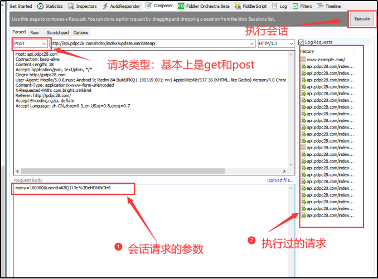Click the headers scroll up arrow
378x279 pixels.
click(x=291, y=55)
